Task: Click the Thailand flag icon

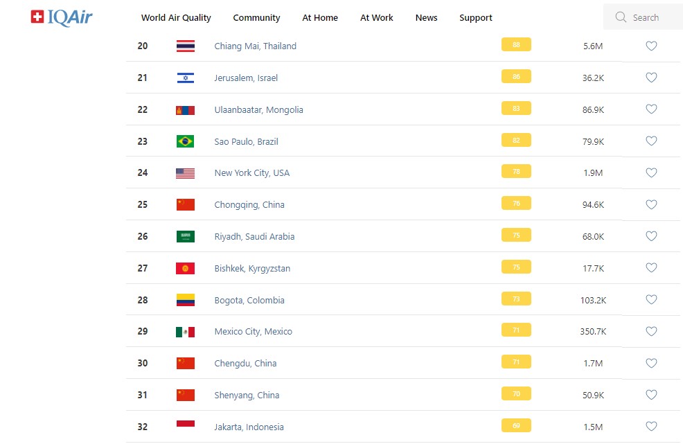Action: click(185, 46)
